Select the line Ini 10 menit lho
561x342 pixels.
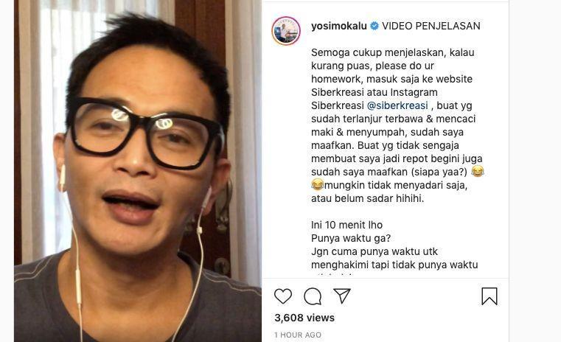346,225
